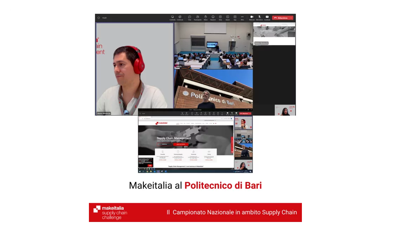Viewport: 401px width, 242px height.
Task: Open Reazioni picker in top Teams window
Action: [213, 18]
